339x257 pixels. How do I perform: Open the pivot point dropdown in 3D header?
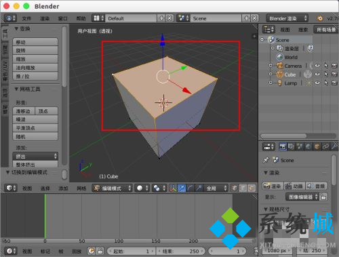click(x=159, y=188)
